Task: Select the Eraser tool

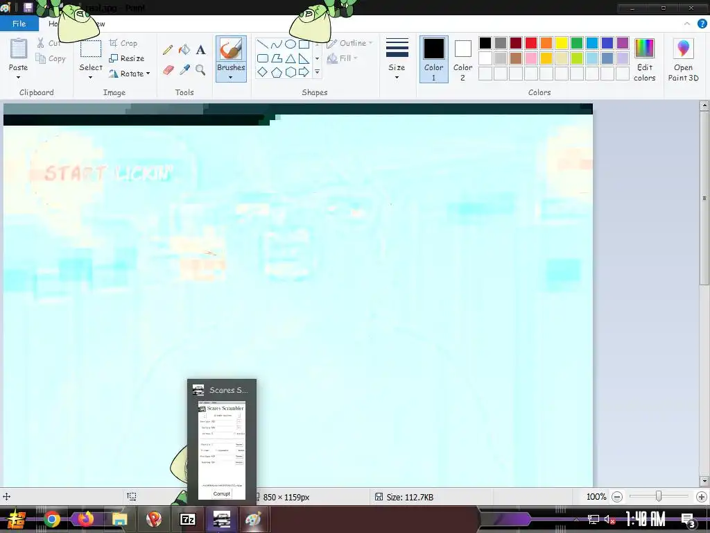Action: click(x=168, y=70)
